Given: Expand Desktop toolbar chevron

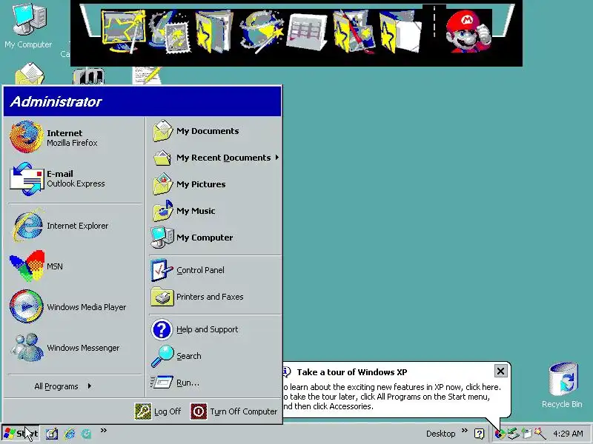Looking at the screenshot, I should (465, 431).
